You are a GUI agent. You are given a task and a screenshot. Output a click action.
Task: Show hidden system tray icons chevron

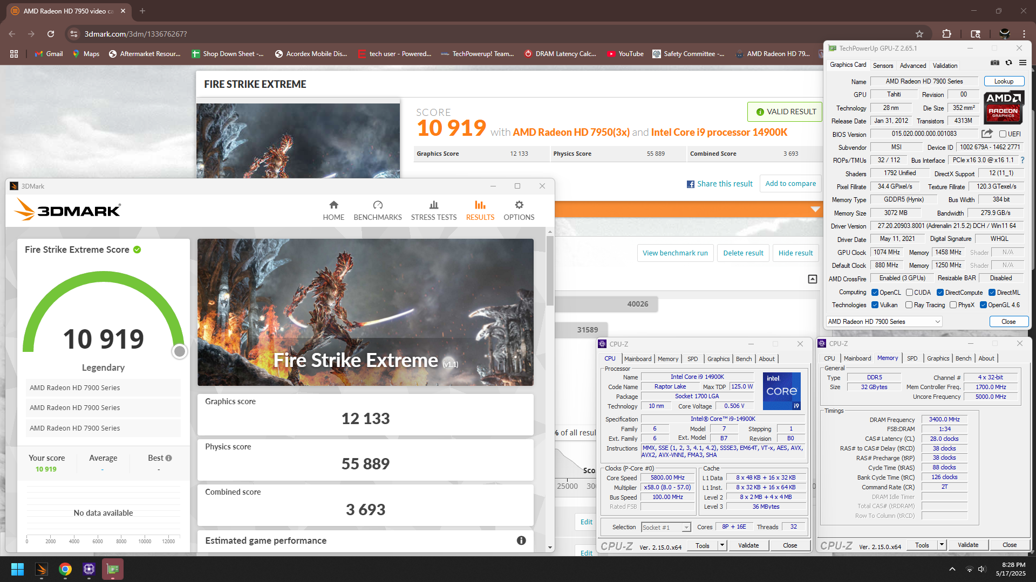tap(952, 569)
